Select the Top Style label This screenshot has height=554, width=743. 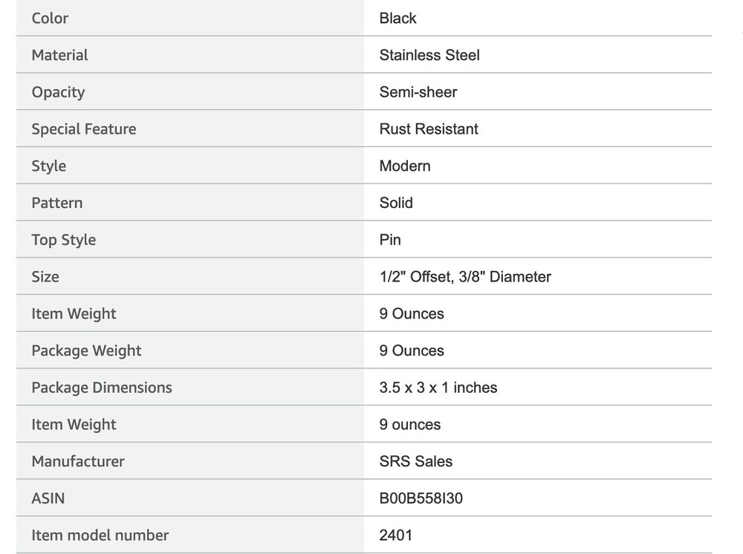(63, 240)
